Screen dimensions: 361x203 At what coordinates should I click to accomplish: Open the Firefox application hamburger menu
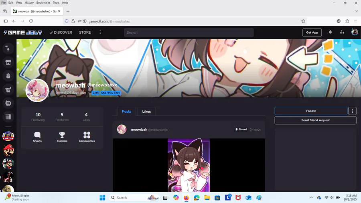point(355,21)
